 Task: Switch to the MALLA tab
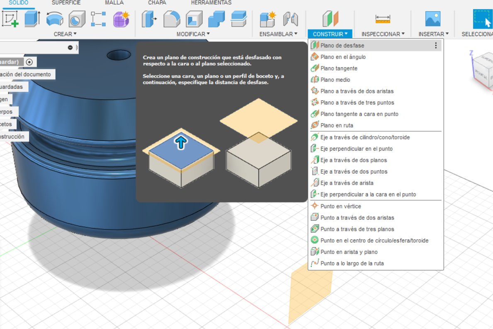[x=114, y=3]
